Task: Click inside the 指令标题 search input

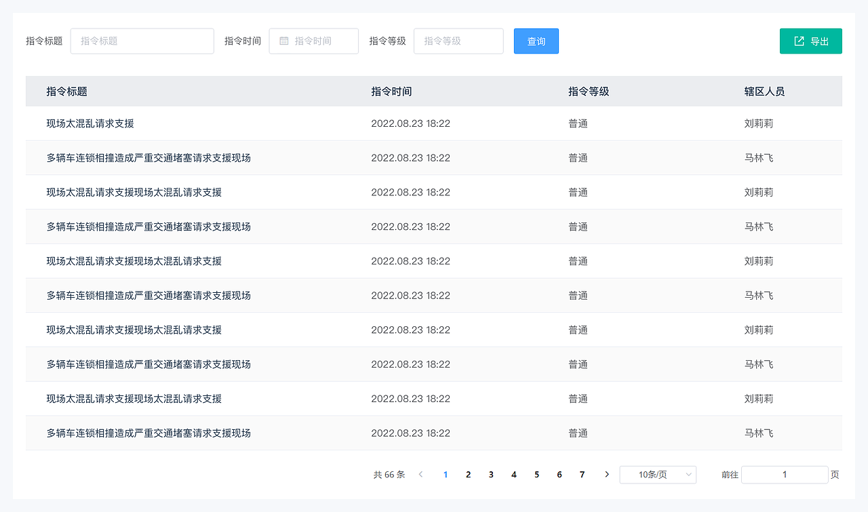Action: tap(142, 41)
